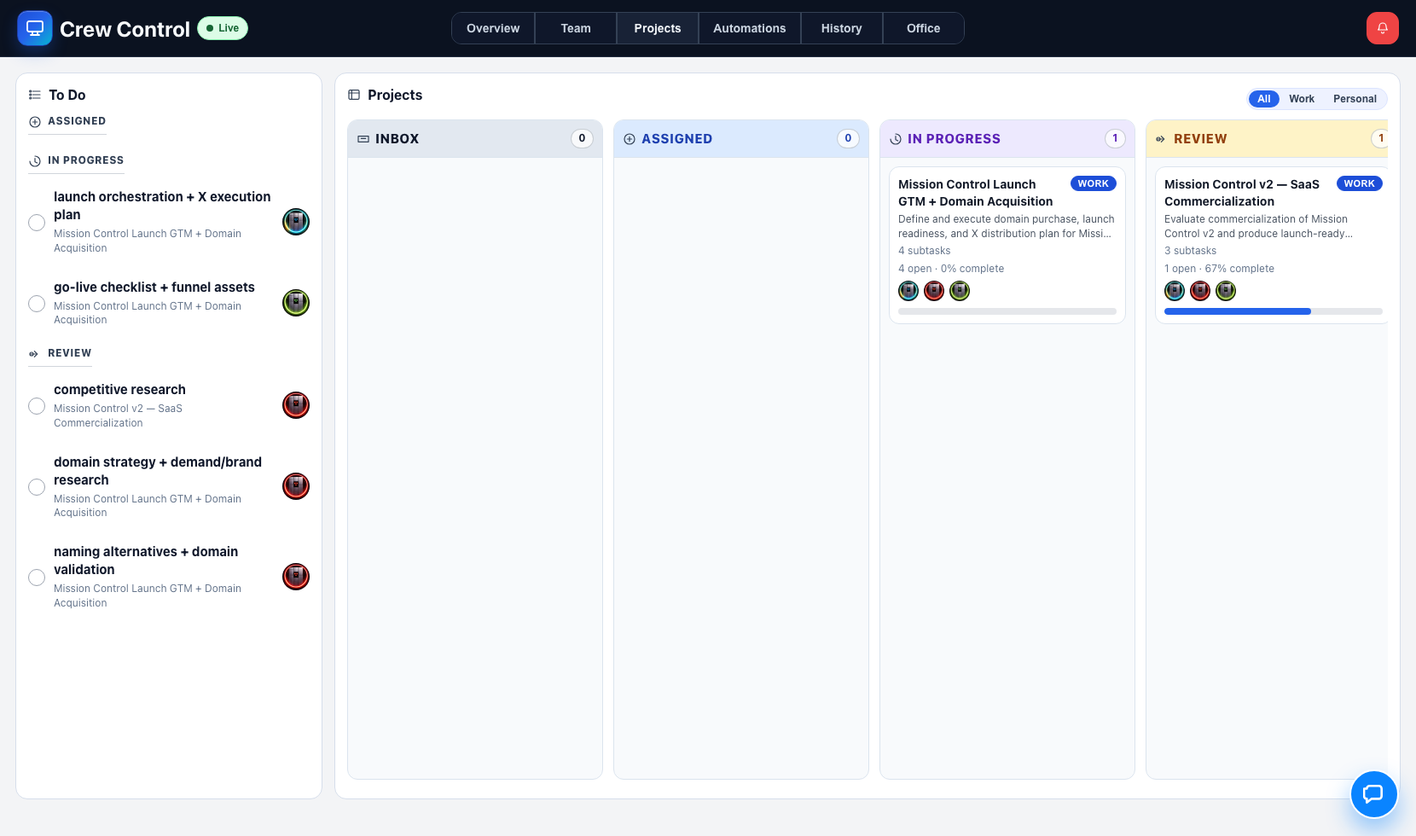Image resolution: width=1416 pixels, height=836 pixels.
Task: Click the inbox icon in the INBOX column header
Action: tap(362, 138)
